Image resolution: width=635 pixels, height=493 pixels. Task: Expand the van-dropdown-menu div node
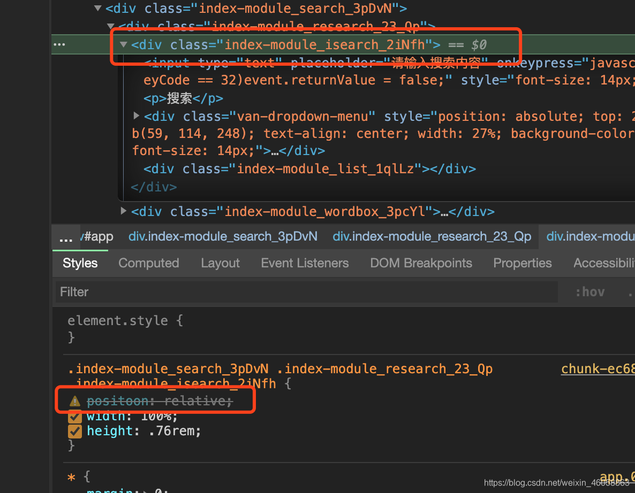(x=137, y=116)
